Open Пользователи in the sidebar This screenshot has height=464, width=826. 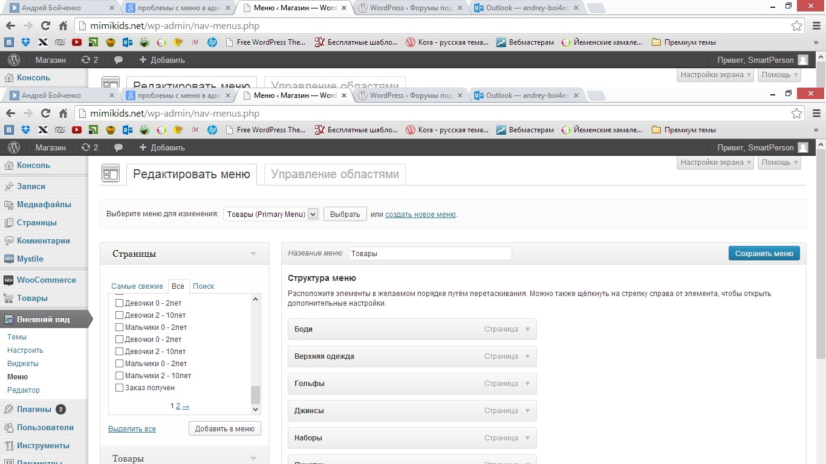45,428
